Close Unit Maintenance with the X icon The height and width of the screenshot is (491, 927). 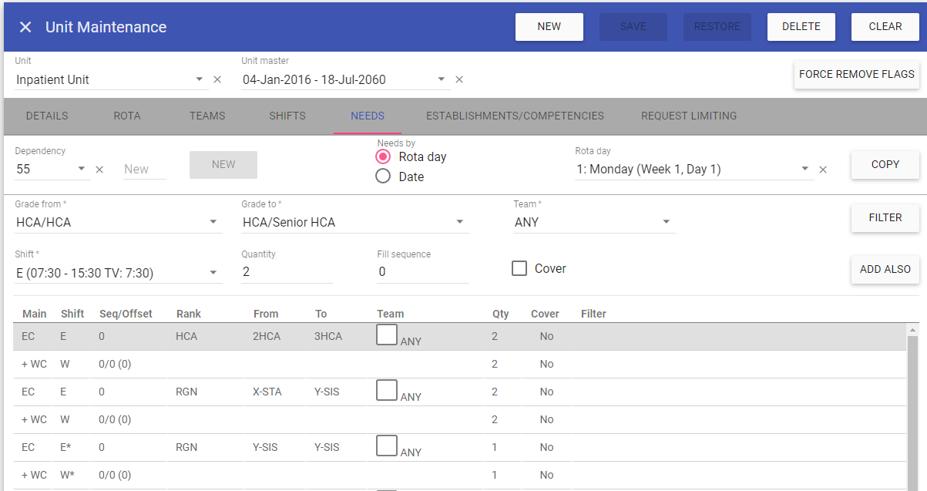pyautogui.click(x=25, y=27)
